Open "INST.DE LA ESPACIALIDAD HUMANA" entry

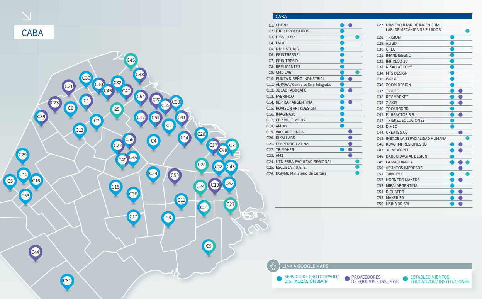point(416,138)
